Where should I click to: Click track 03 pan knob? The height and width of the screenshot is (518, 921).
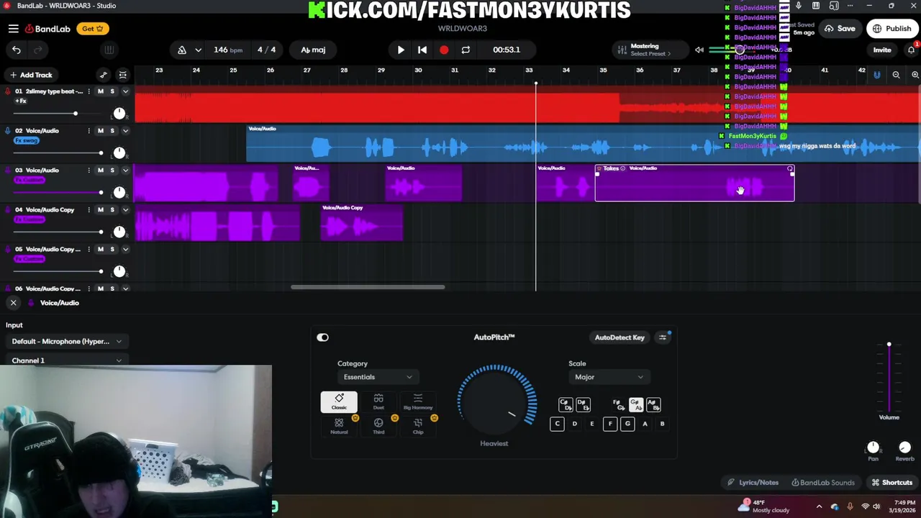point(119,192)
